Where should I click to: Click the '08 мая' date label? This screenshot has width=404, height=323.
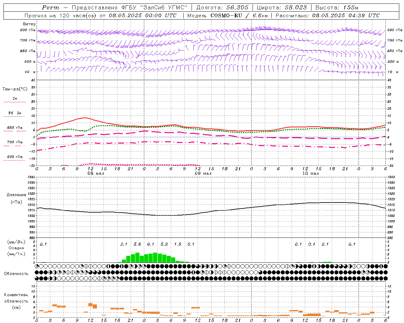coord(96,173)
